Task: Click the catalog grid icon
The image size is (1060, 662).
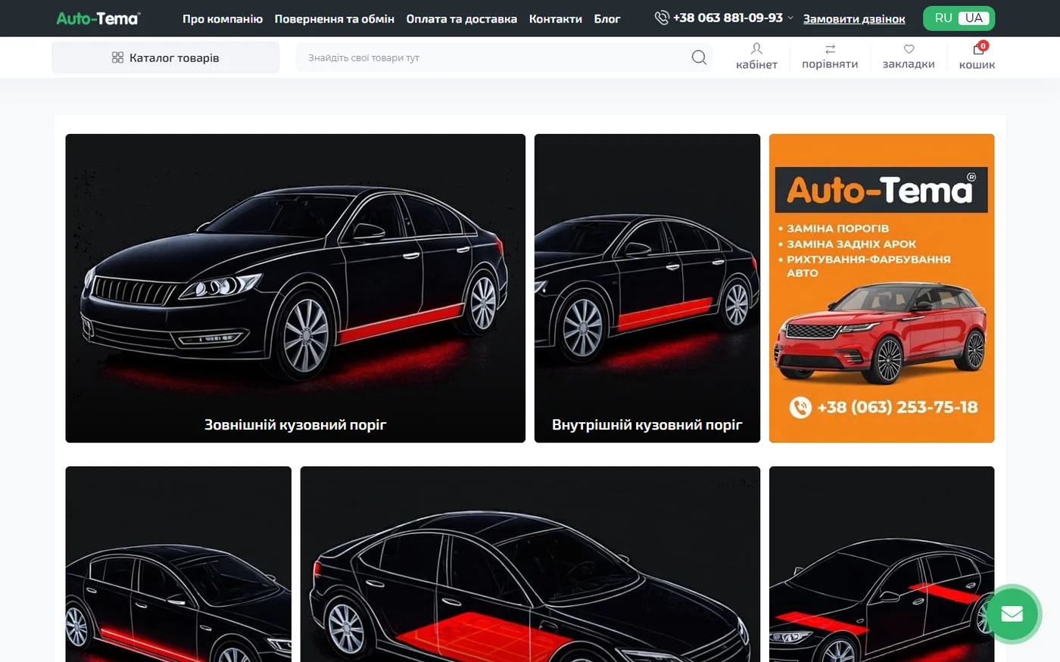Action: tap(117, 57)
